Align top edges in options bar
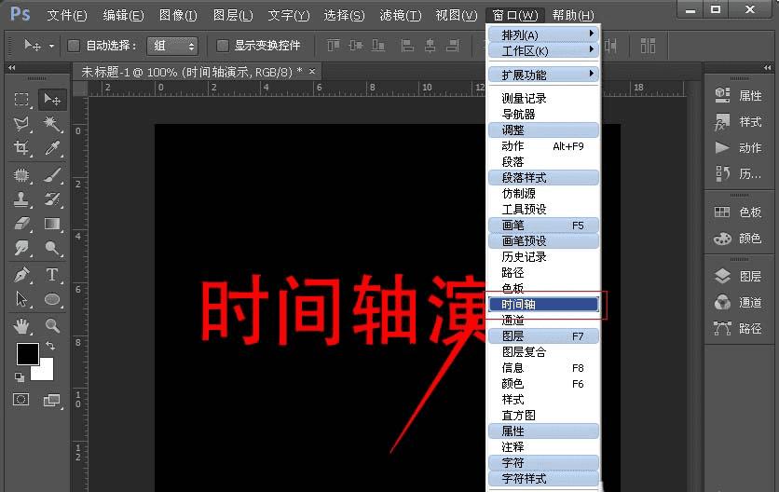 click(x=334, y=46)
